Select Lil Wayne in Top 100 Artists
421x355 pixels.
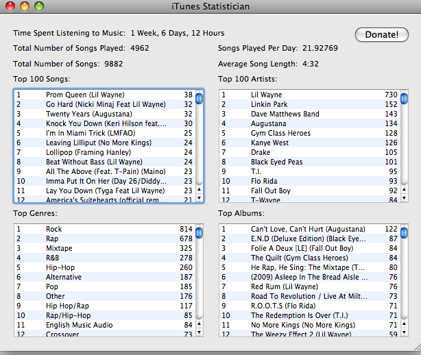point(310,95)
